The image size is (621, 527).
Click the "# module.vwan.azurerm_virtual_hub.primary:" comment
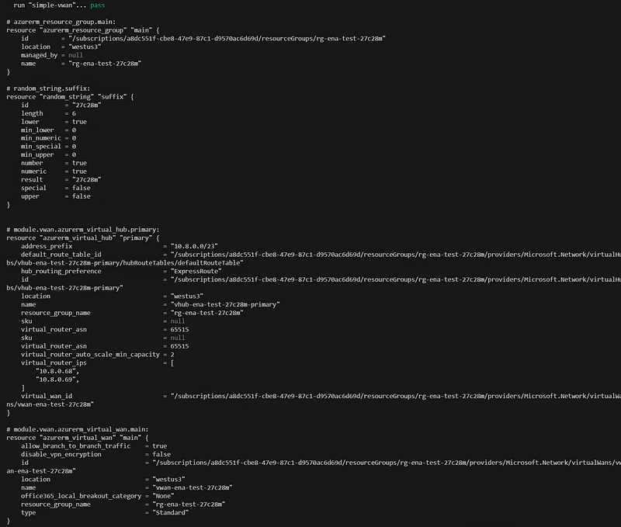pyautogui.click(x=82, y=229)
